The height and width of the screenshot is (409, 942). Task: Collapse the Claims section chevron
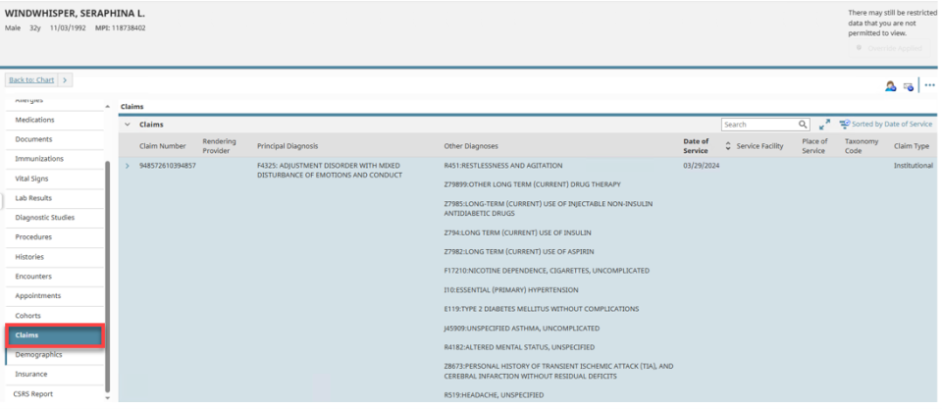point(128,125)
